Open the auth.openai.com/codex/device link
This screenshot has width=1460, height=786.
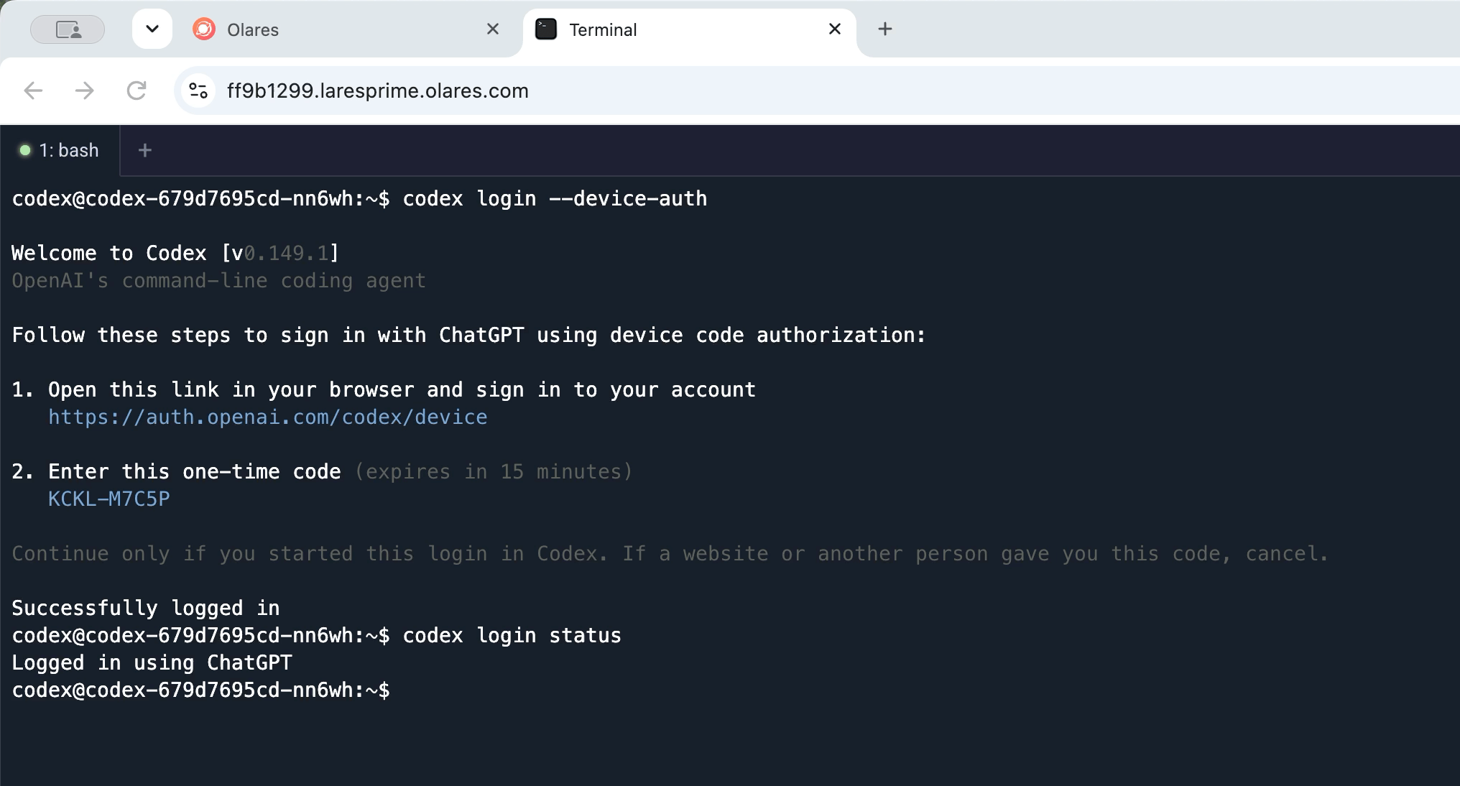(x=267, y=417)
